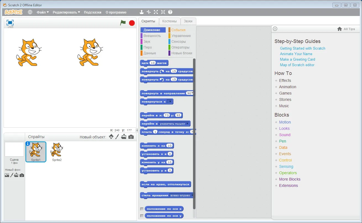Screen dimensions: 362x223
Task: Open the language globe menu
Action: coord(30,12)
